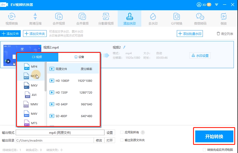
Task: Open the GIF转换 converter tool
Action: (177, 19)
